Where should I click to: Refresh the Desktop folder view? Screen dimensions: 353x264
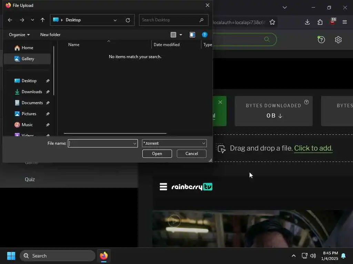click(x=128, y=20)
